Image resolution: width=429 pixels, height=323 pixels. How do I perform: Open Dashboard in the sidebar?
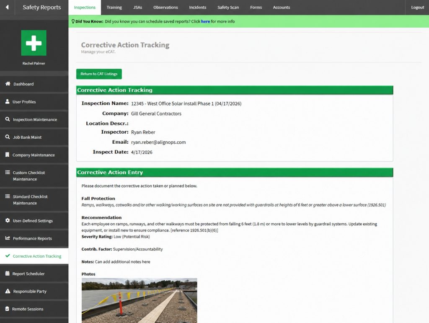pos(34,84)
